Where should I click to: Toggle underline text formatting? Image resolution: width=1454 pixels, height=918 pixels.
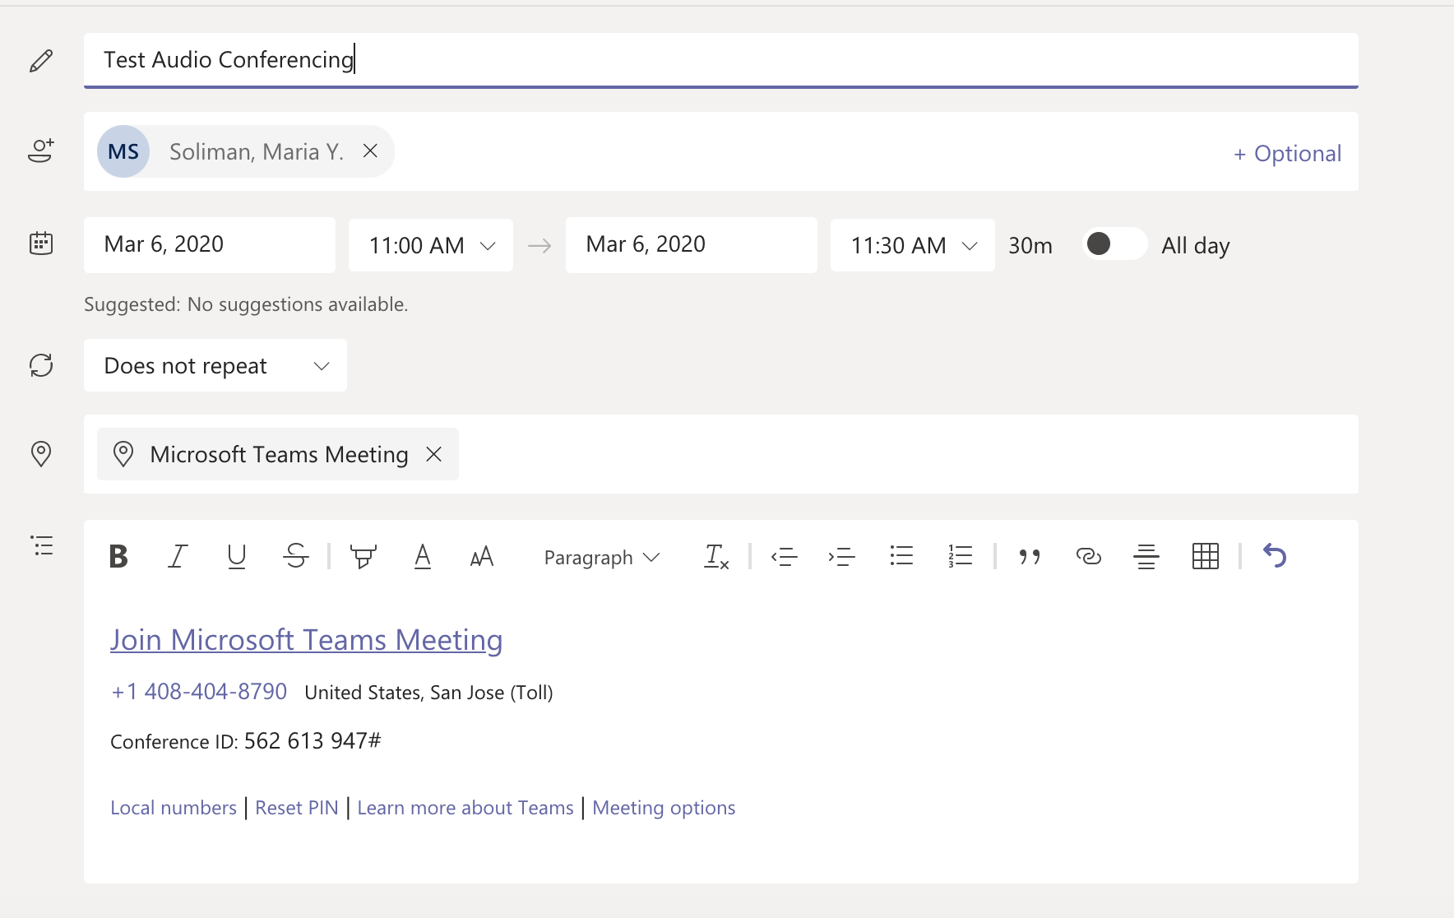pyautogui.click(x=237, y=557)
